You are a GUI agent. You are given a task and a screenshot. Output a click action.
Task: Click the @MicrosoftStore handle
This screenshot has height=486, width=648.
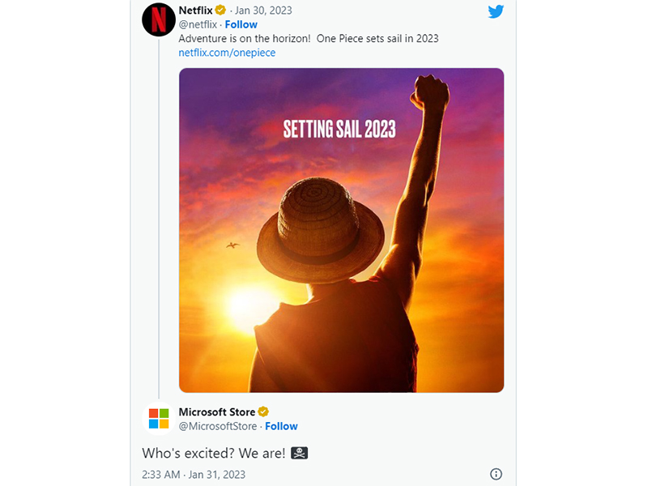pyautogui.click(x=218, y=426)
